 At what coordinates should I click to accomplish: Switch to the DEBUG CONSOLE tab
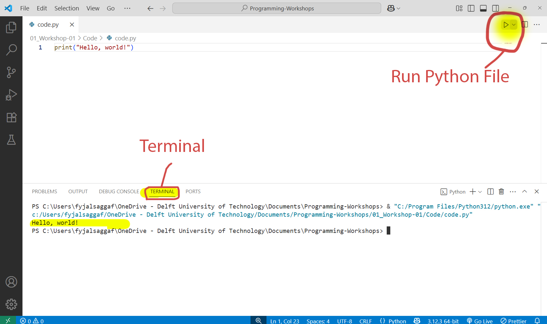(x=119, y=192)
